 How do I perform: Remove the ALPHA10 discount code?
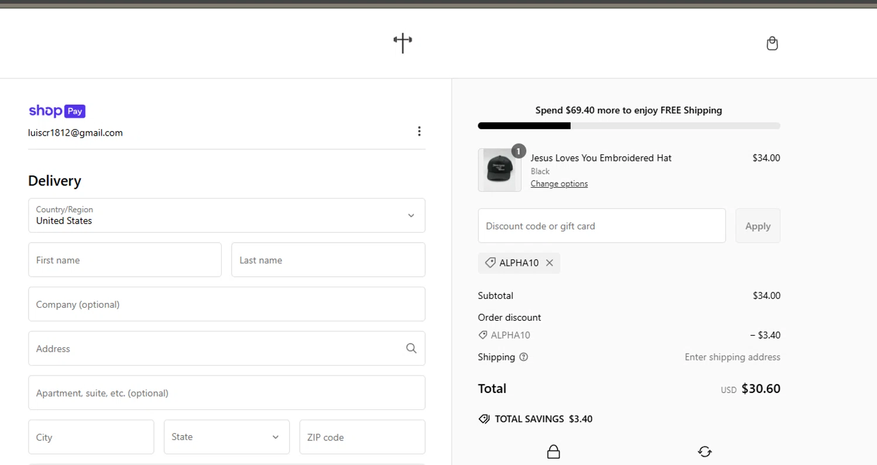(x=549, y=263)
